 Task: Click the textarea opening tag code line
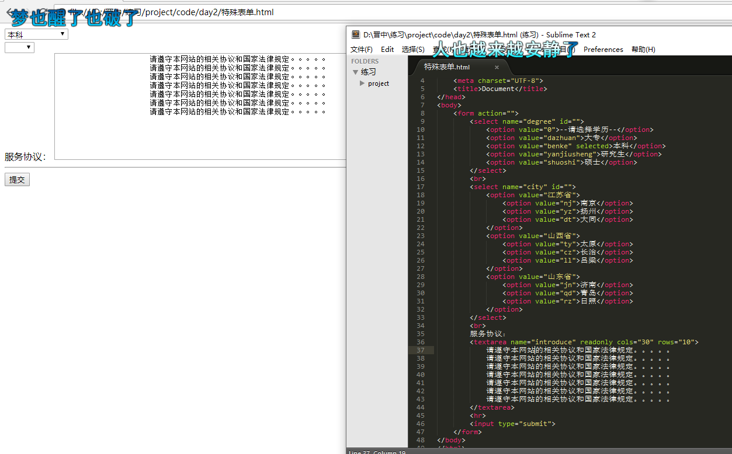point(584,342)
